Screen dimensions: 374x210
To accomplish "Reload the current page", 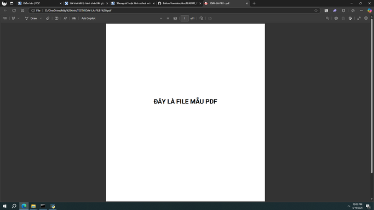I will tap(14, 10).
